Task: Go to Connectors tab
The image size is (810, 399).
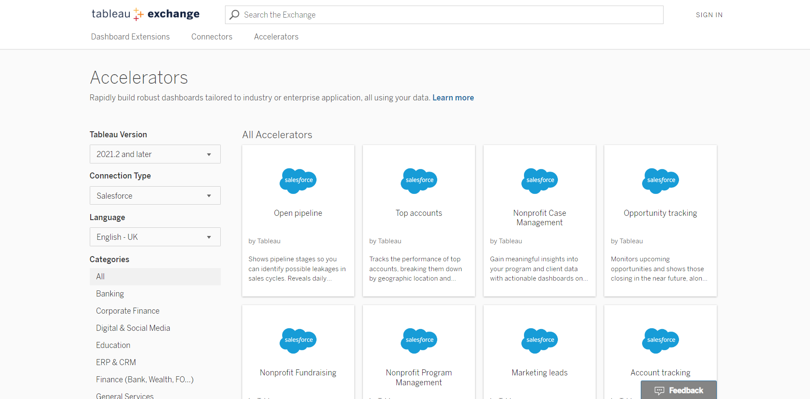Action: click(x=212, y=37)
